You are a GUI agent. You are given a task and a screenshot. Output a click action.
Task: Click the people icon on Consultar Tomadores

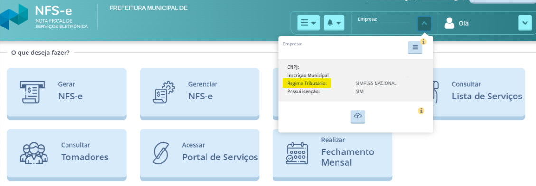tap(34, 153)
